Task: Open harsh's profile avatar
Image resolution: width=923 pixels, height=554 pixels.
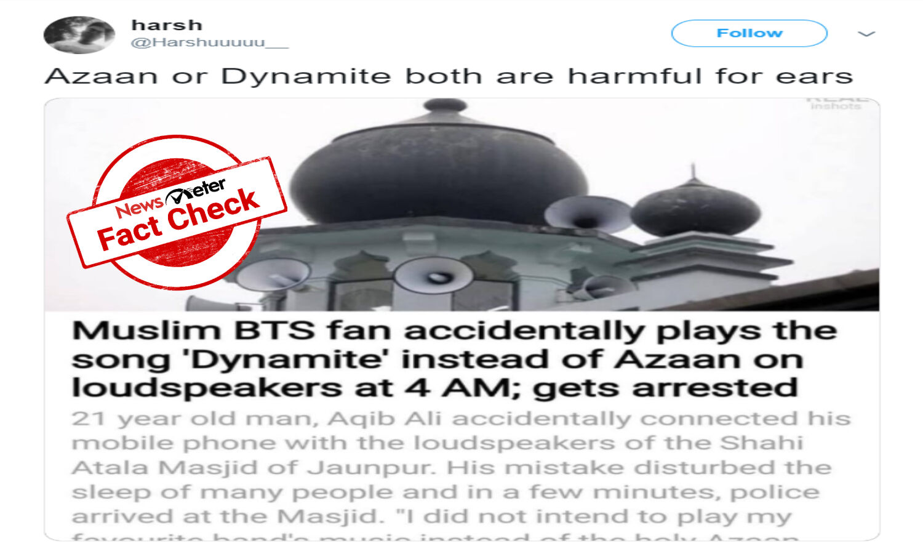Action: click(79, 34)
